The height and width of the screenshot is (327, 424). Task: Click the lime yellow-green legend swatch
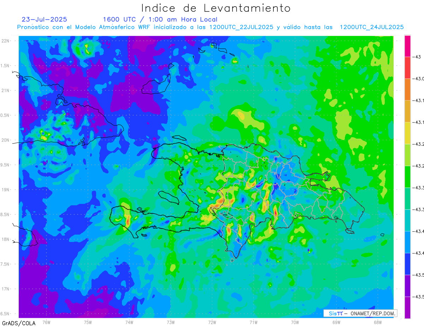[x=407, y=155]
